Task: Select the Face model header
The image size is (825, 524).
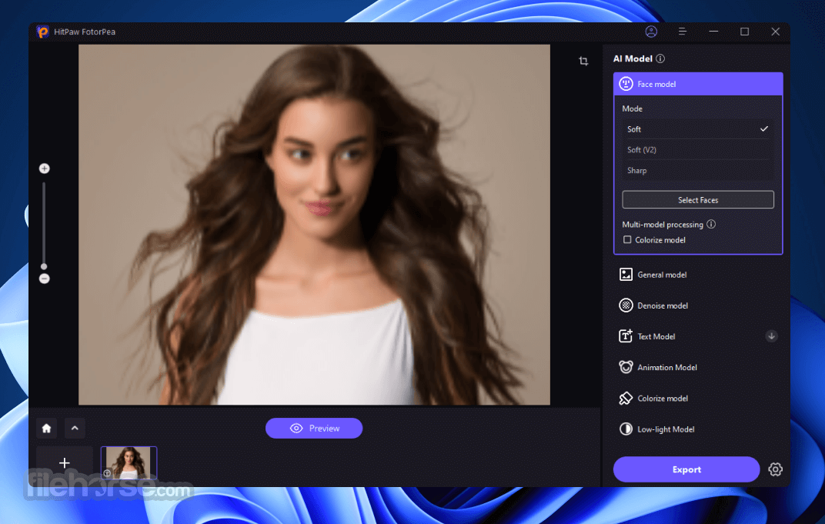Action: click(x=698, y=84)
